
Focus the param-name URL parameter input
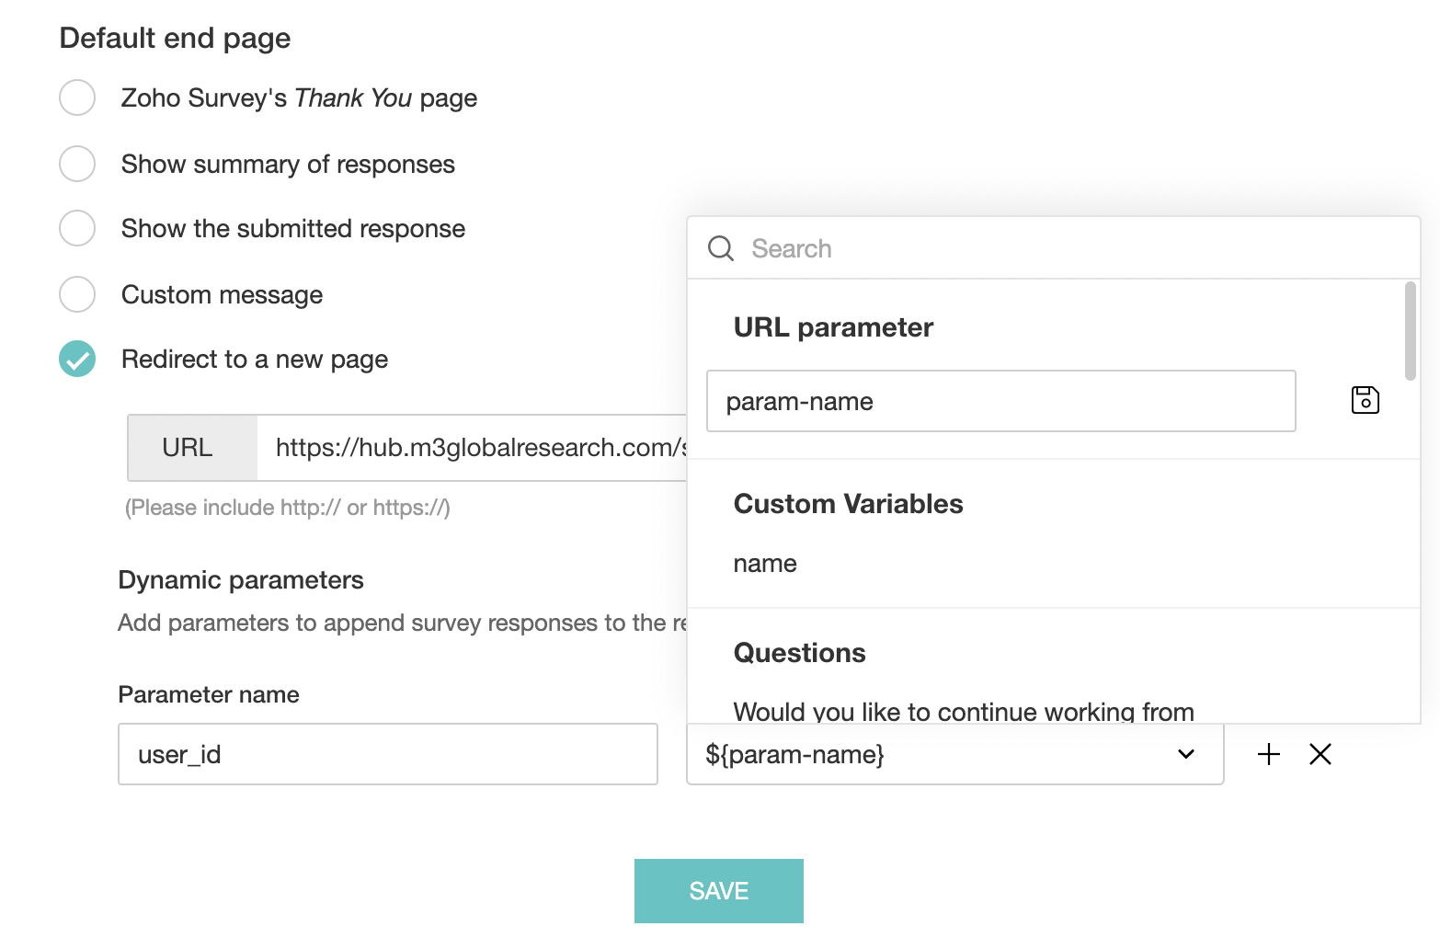1000,401
